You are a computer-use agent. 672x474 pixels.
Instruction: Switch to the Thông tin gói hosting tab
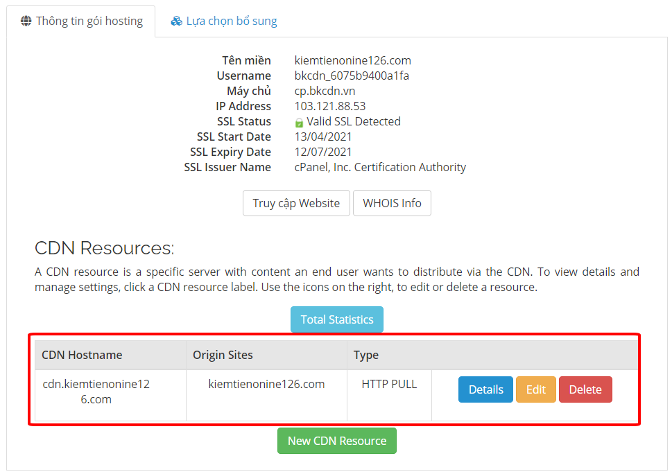81,21
